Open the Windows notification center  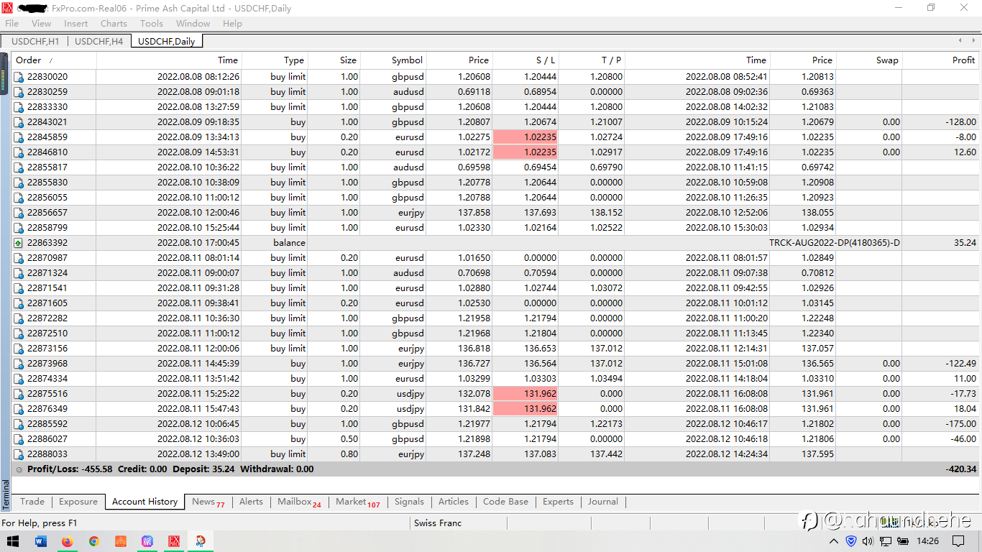point(958,541)
